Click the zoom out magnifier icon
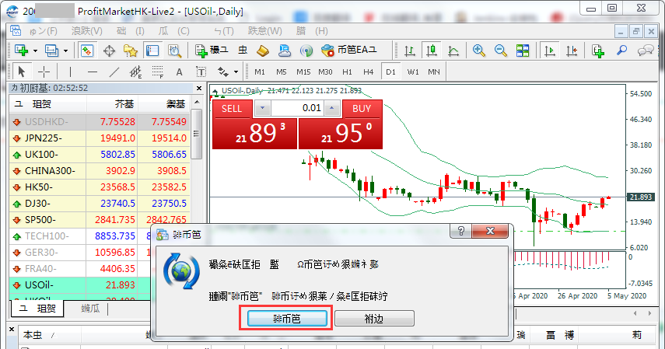Screen dimensions: 665x349 point(500,51)
